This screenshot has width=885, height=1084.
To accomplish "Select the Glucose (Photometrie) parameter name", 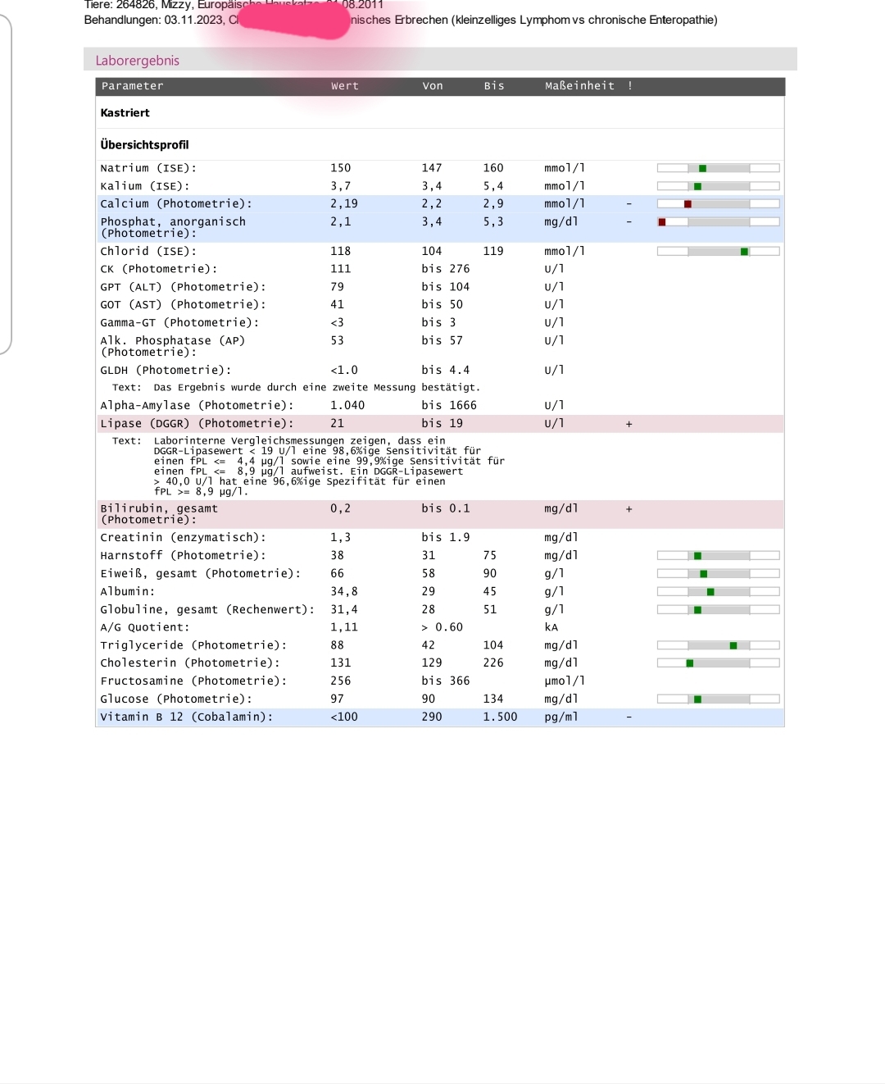I will (176, 699).
